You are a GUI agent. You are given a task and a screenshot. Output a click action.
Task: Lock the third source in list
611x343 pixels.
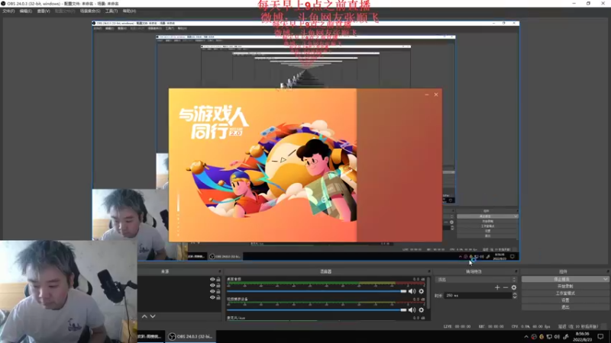click(218, 291)
